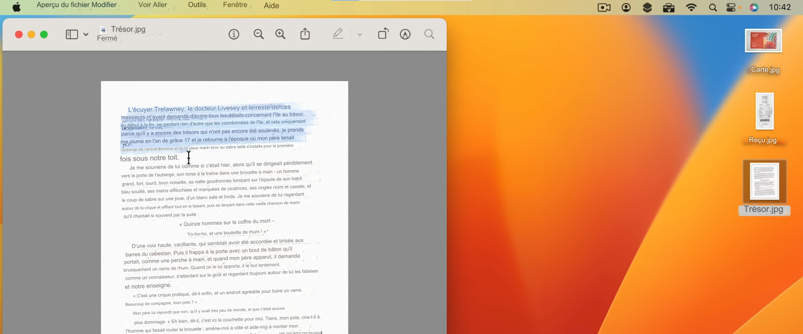Click the line "Yo-ho-ho, et une bouteille de rhum !"
The height and width of the screenshot is (334, 803).
227,232
